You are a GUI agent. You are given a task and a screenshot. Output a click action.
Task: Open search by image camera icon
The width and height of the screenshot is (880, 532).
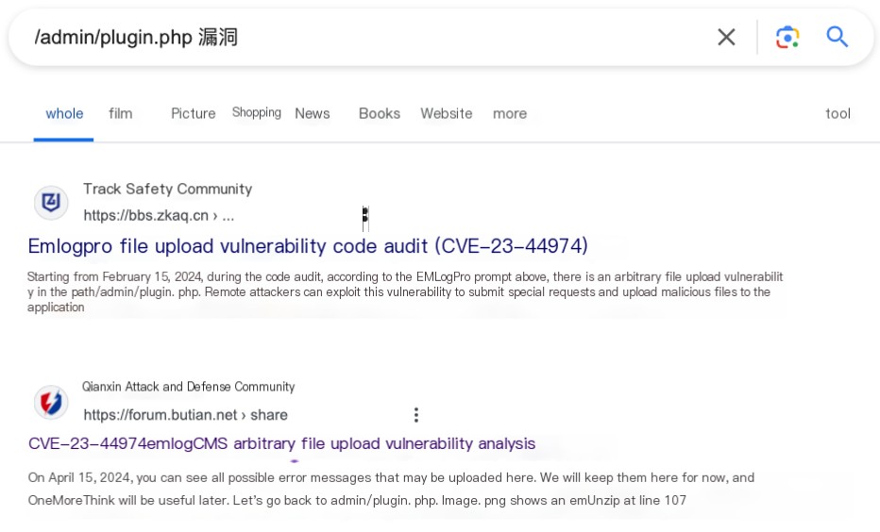click(x=787, y=38)
